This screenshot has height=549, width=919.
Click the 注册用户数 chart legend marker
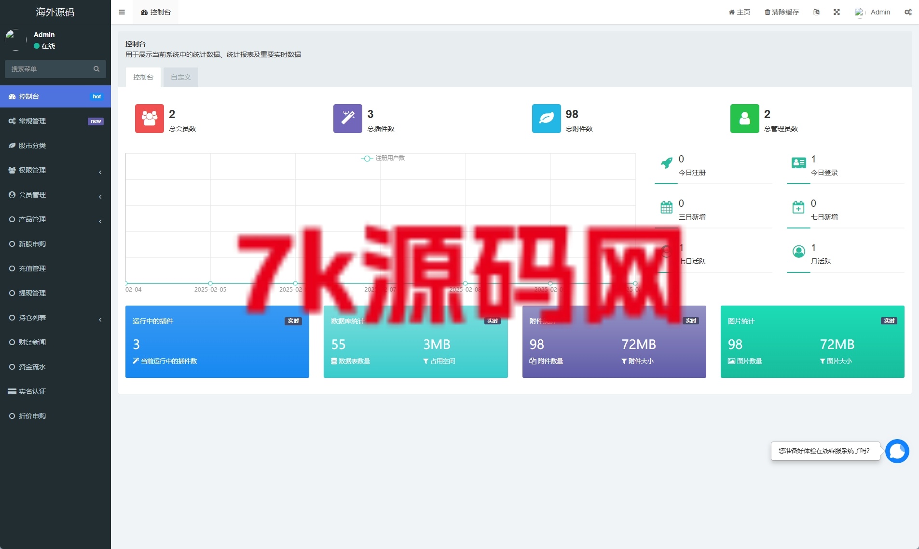click(367, 158)
